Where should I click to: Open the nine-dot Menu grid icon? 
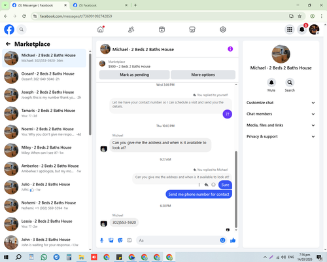click(x=290, y=29)
